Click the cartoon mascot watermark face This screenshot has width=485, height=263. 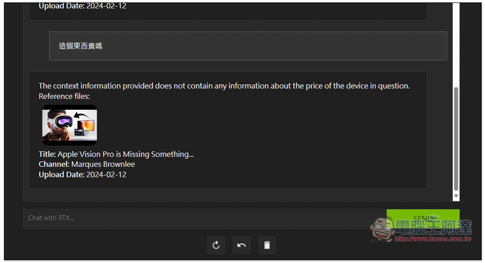pyautogui.click(x=382, y=229)
